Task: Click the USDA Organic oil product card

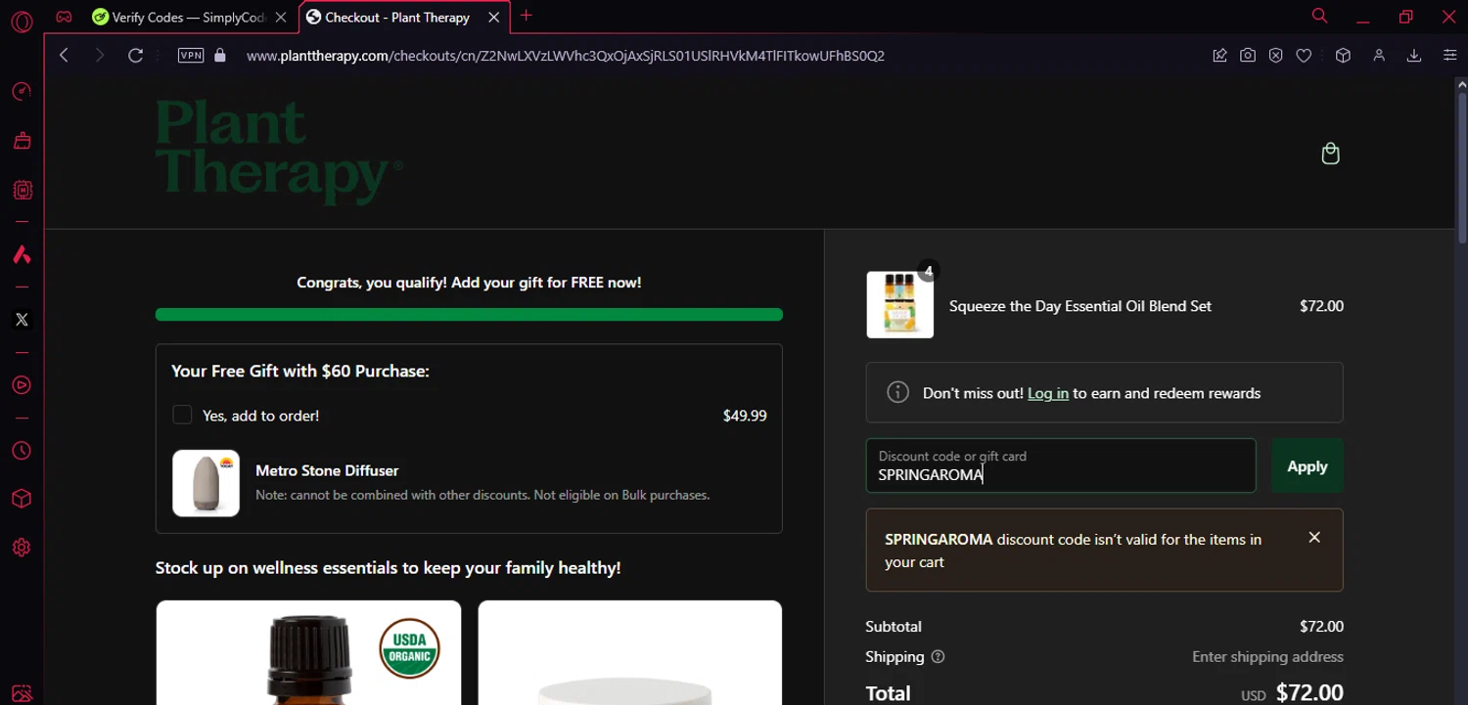Action: [x=308, y=652]
